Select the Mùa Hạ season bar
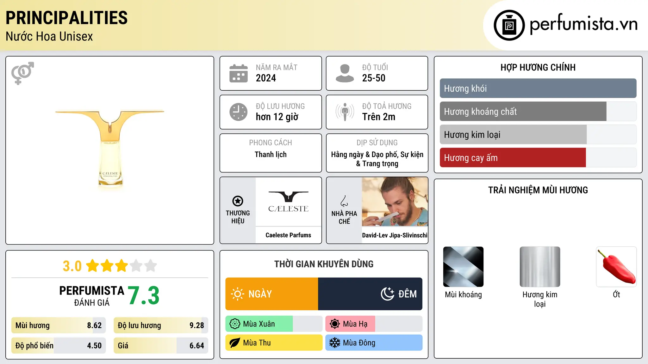The width and height of the screenshot is (648, 364). 374,324
